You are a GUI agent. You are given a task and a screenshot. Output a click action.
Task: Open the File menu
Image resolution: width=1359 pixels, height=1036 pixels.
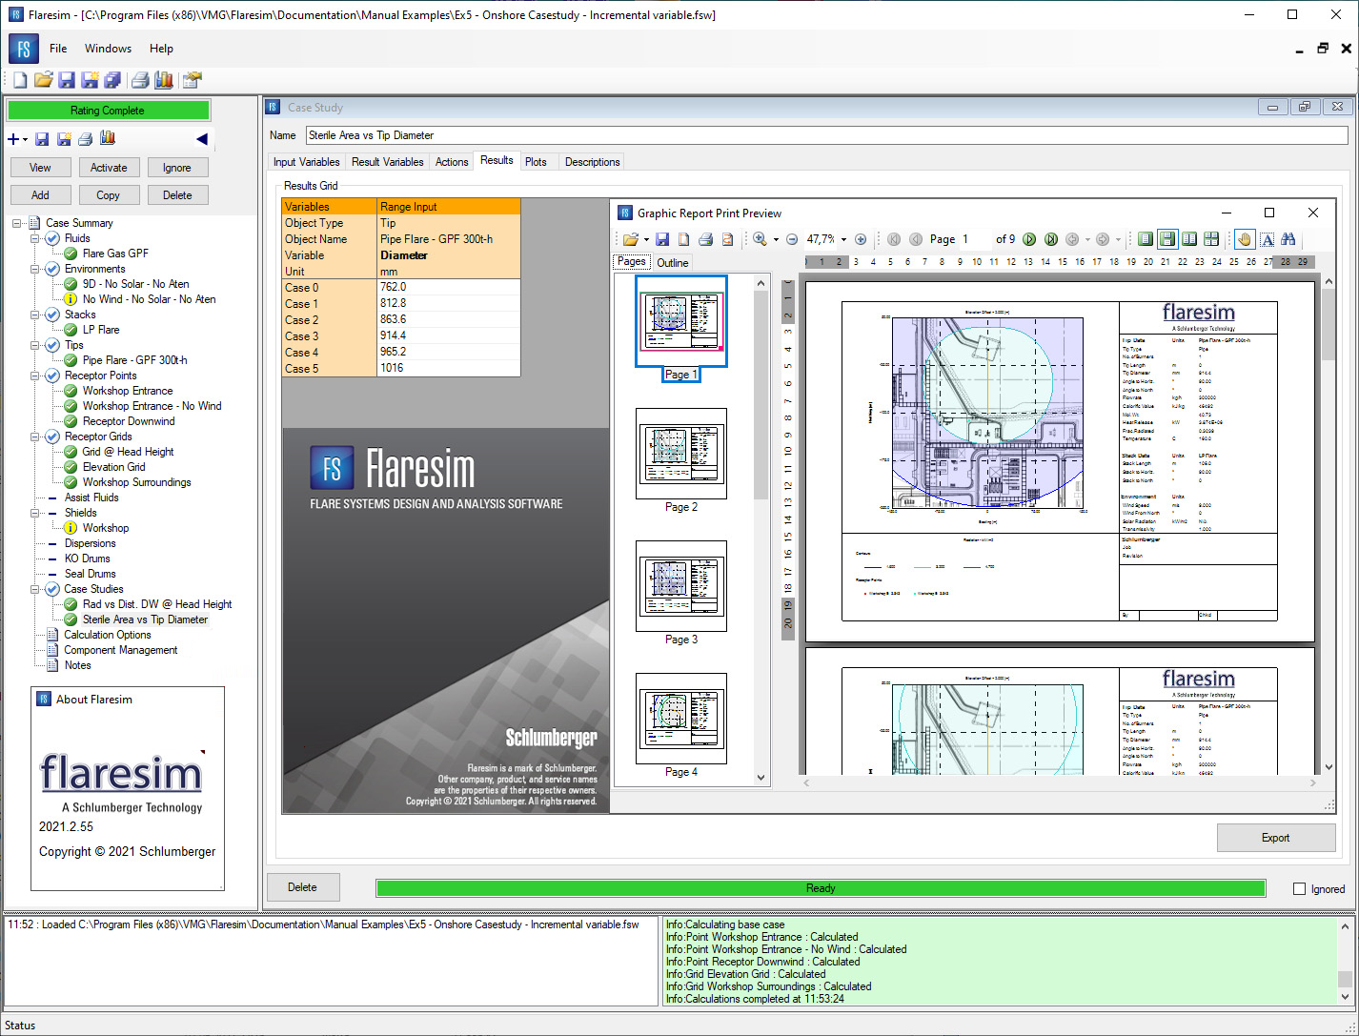tap(58, 49)
